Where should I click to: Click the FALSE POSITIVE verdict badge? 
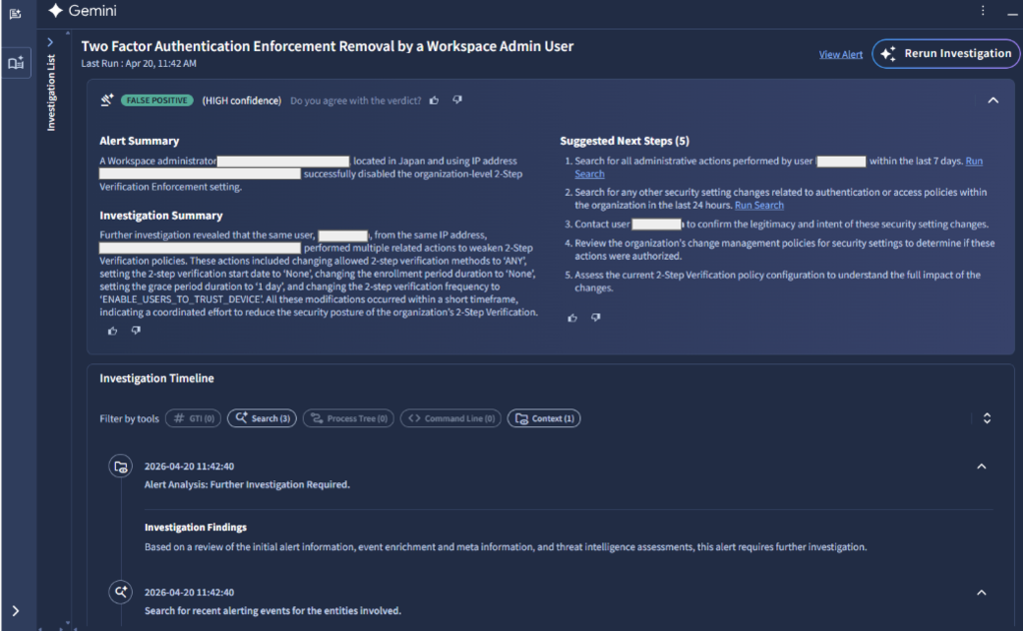click(157, 101)
